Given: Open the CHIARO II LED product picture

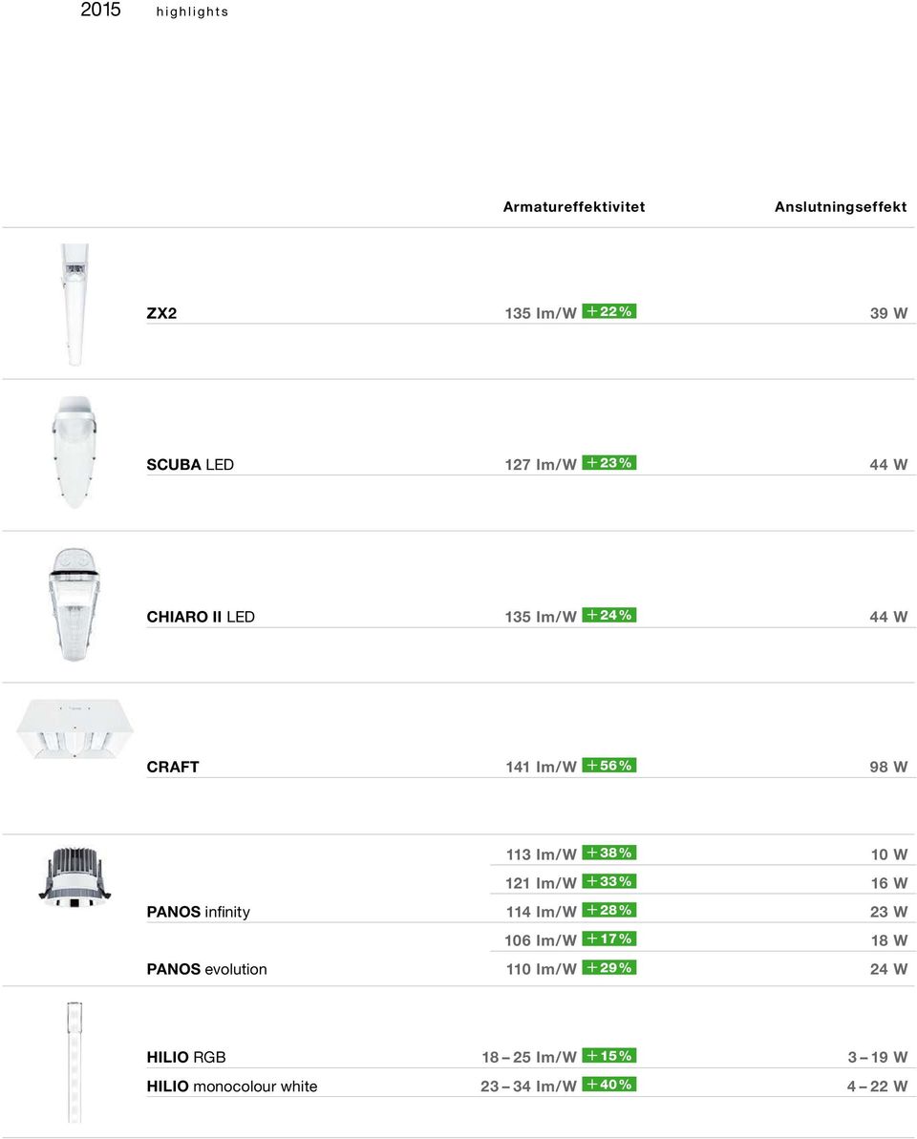Looking at the screenshot, I should point(75,604).
